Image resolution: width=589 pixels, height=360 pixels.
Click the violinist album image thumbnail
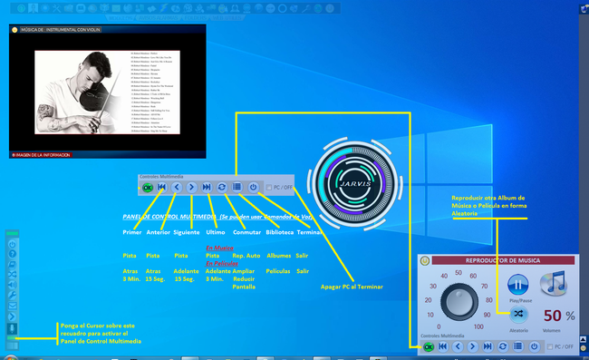(108, 92)
